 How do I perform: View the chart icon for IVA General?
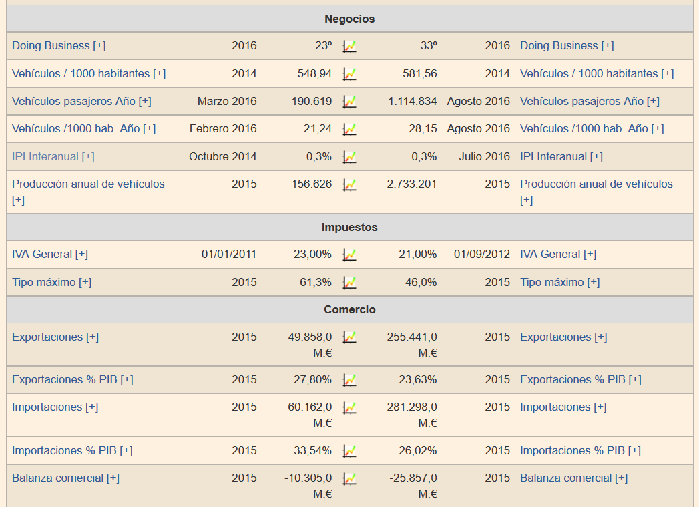(349, 255)
